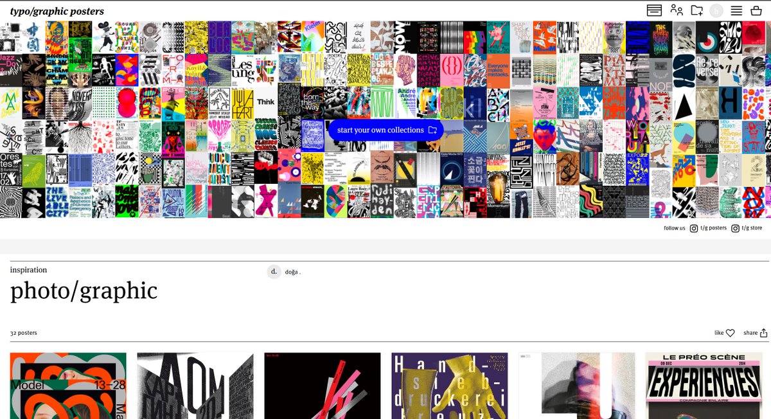Screen dimensions: 771x419
Task: Click the Instagram icon beside t/g posters
Action: point(694,228)
